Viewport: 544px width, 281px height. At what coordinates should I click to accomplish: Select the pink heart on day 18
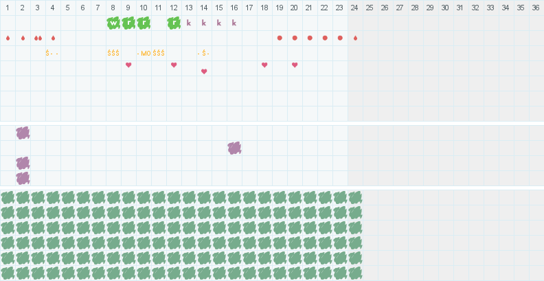tap(264, 65)
